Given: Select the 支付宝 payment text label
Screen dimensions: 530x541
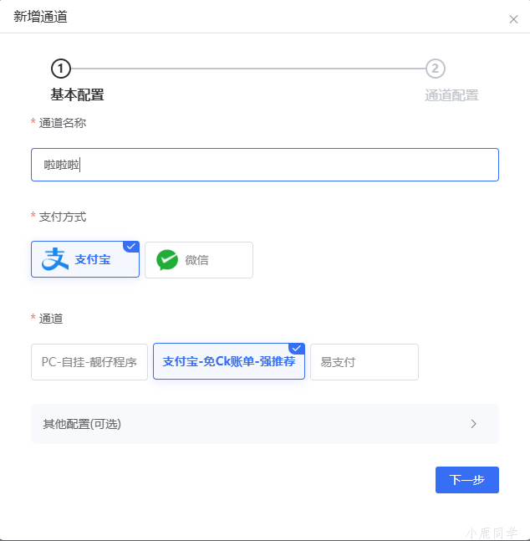Looking at the screenshot, I should (93, 260).
